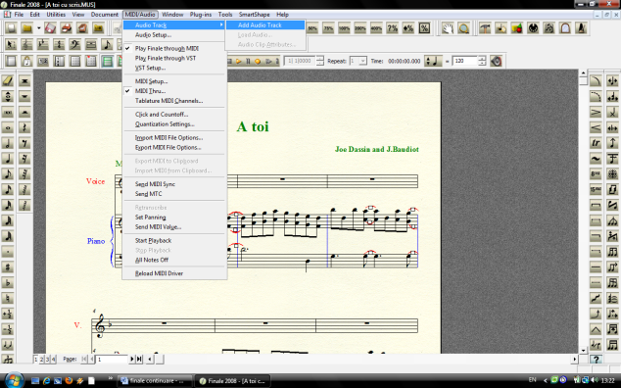Select the Staff tool treble clef icon
621x388 pixels.
point(26,44)
